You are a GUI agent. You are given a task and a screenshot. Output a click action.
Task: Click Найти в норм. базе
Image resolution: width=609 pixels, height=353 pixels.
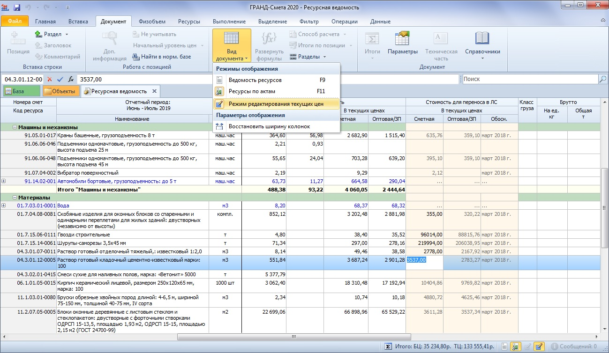point(162,57)
